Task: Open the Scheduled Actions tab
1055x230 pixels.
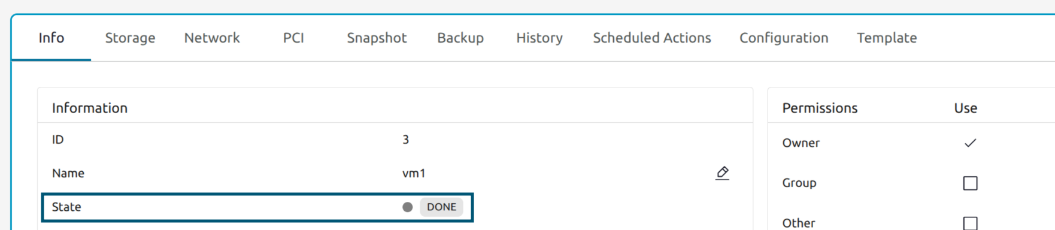Action: coord(652,38)
